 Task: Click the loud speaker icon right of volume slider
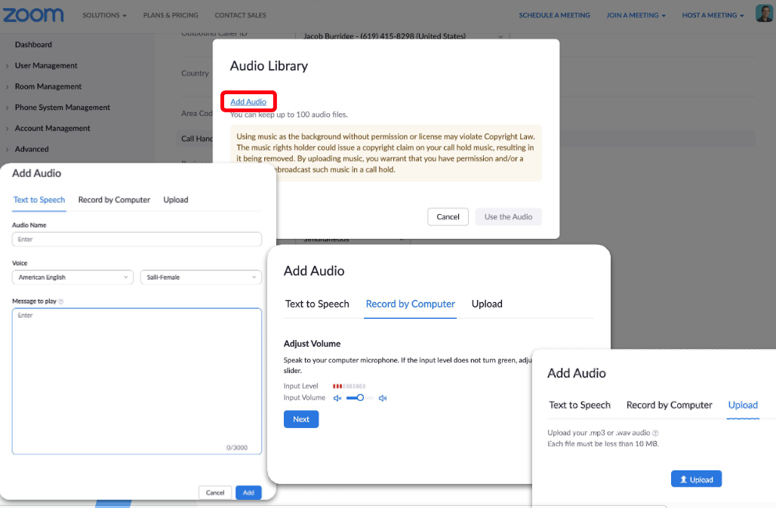[x=383, y=398]
